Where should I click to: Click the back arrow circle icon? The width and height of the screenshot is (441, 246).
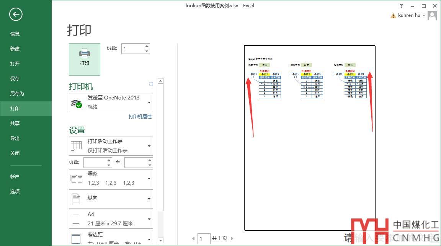pos(16,15)
